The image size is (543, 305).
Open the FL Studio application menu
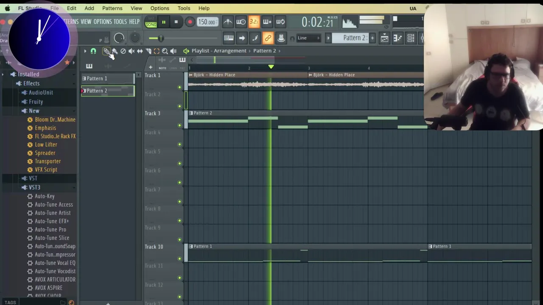point(31,8)
